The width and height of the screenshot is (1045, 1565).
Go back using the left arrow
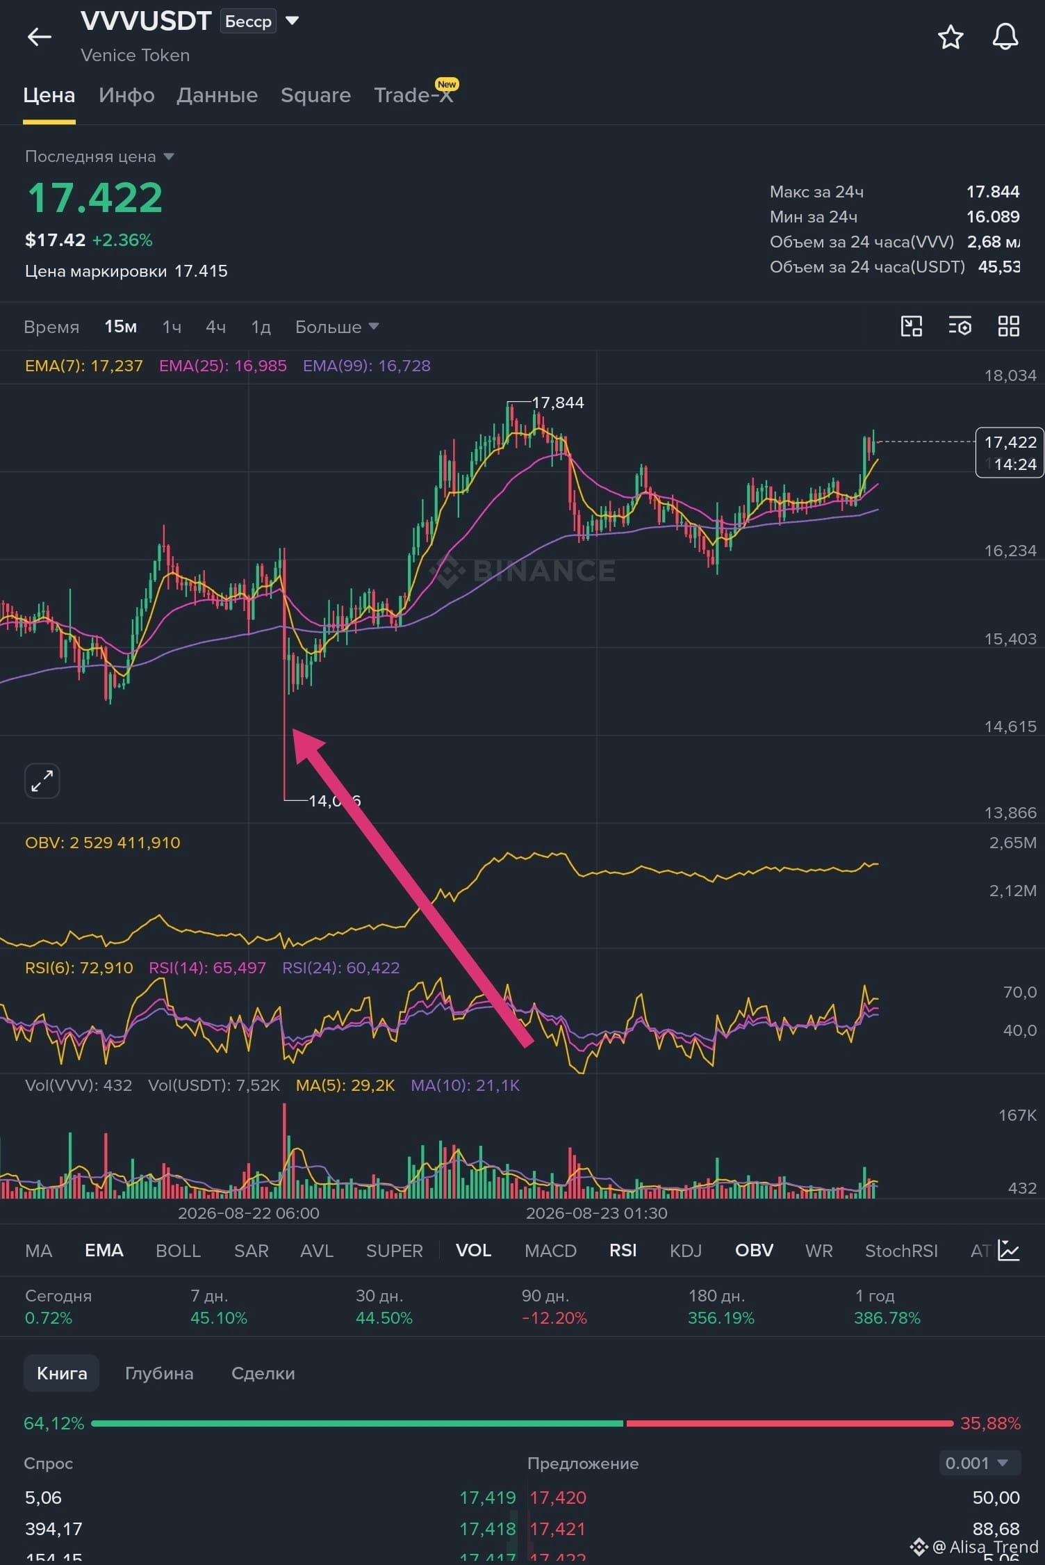click(x=39, y=36)
